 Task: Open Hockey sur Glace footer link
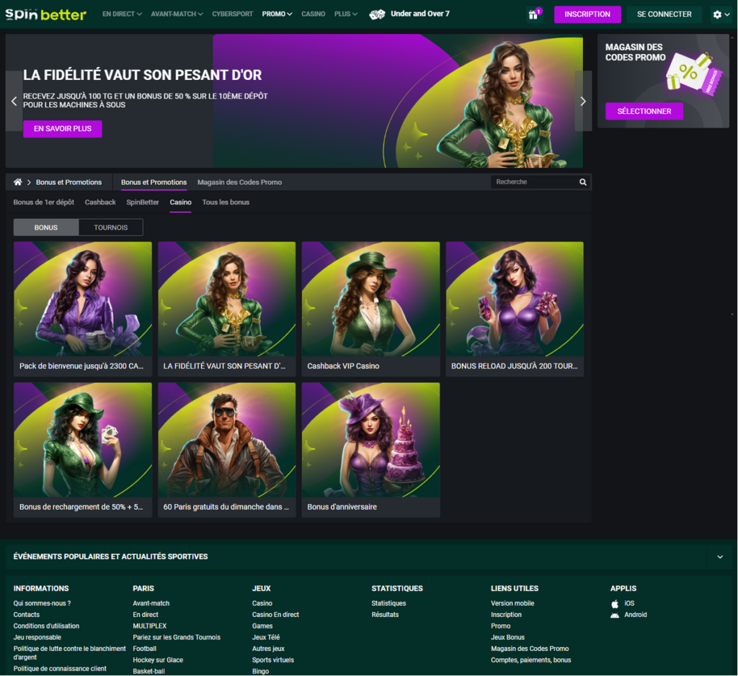(158, 660)
